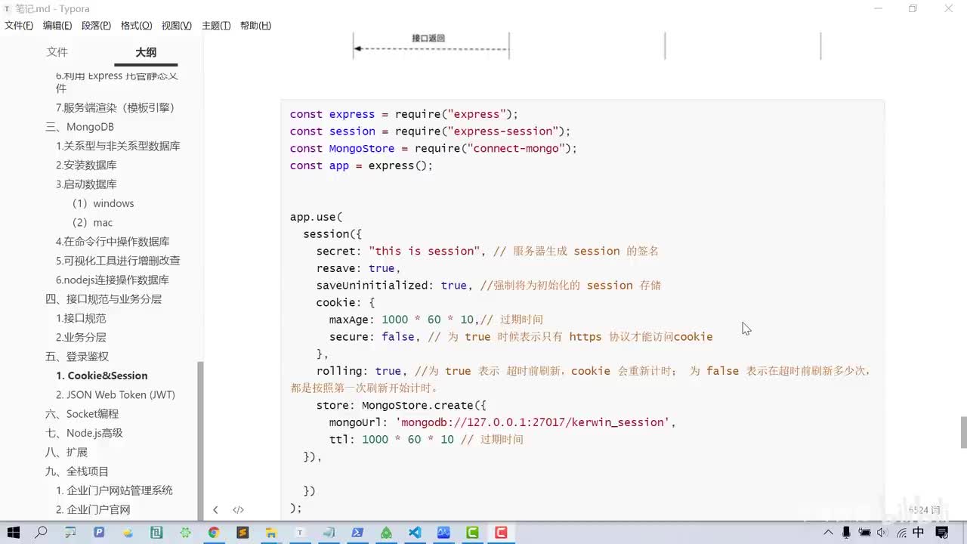This screenshot has height=544, width=967.
Task: Navigate to 6.nodejs连接操作数据库 heading
Action: click(x=113, y=280)
